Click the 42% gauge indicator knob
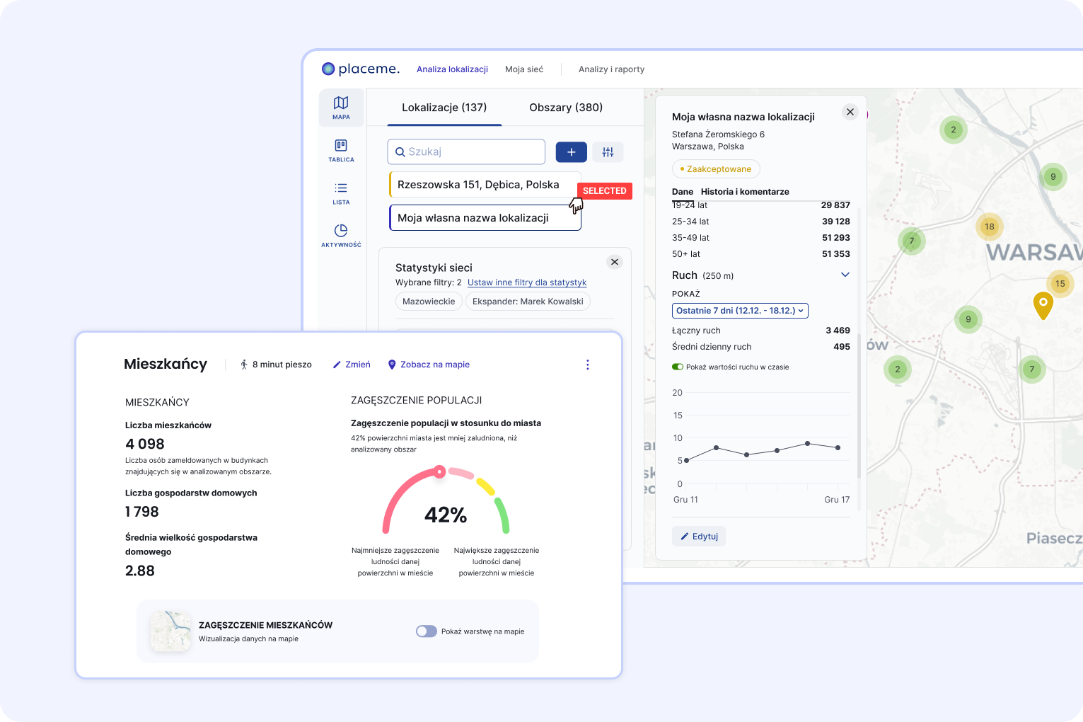 [x=440, y=471]
